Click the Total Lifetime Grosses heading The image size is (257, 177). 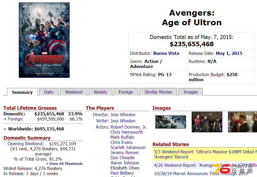pos(30,108)
